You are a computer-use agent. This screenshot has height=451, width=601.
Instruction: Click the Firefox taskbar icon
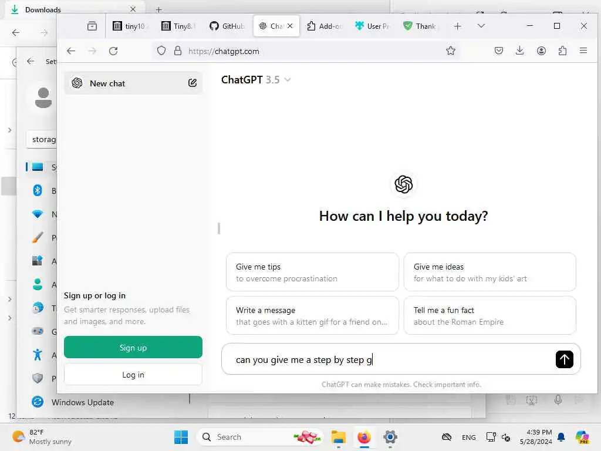(364, 437)
